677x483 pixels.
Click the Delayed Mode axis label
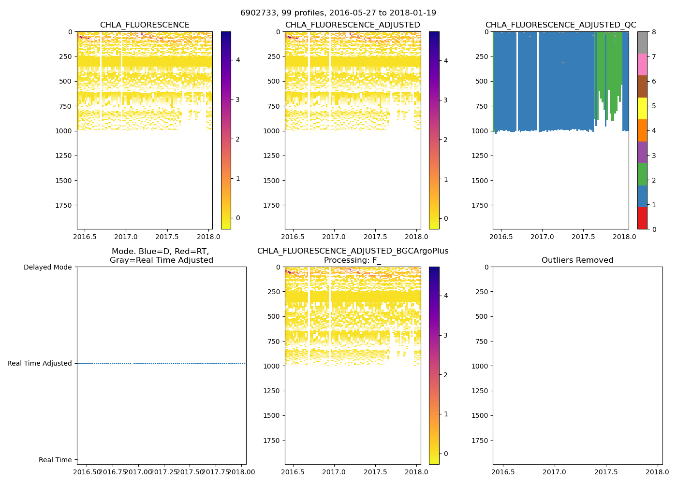[47, 267]
